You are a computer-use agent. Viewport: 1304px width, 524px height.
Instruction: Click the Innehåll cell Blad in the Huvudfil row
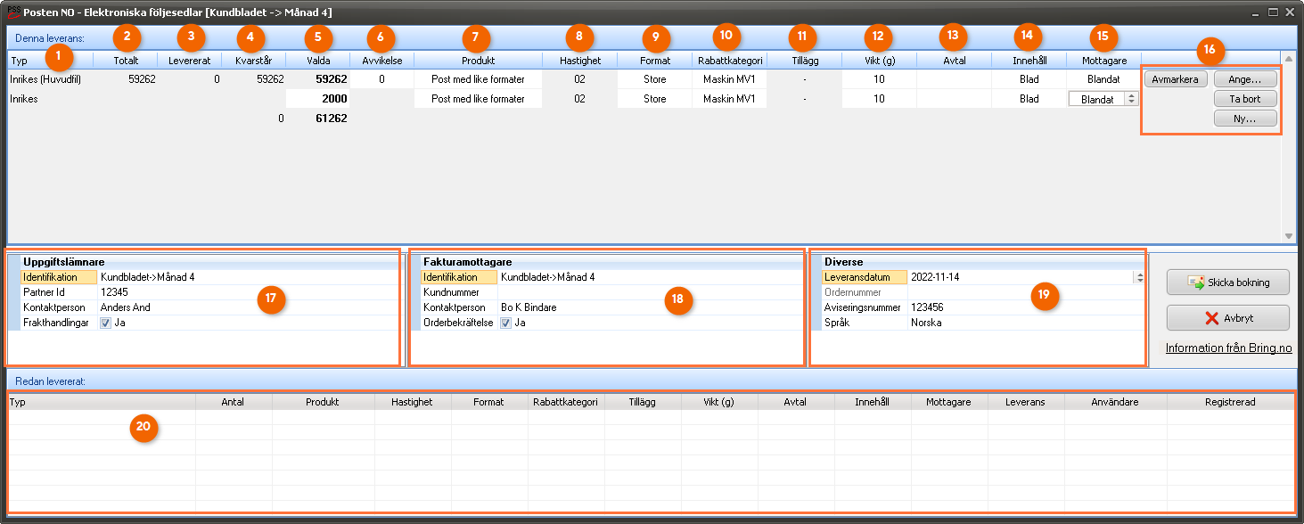pyautogui.click(x=1029, y=79)
